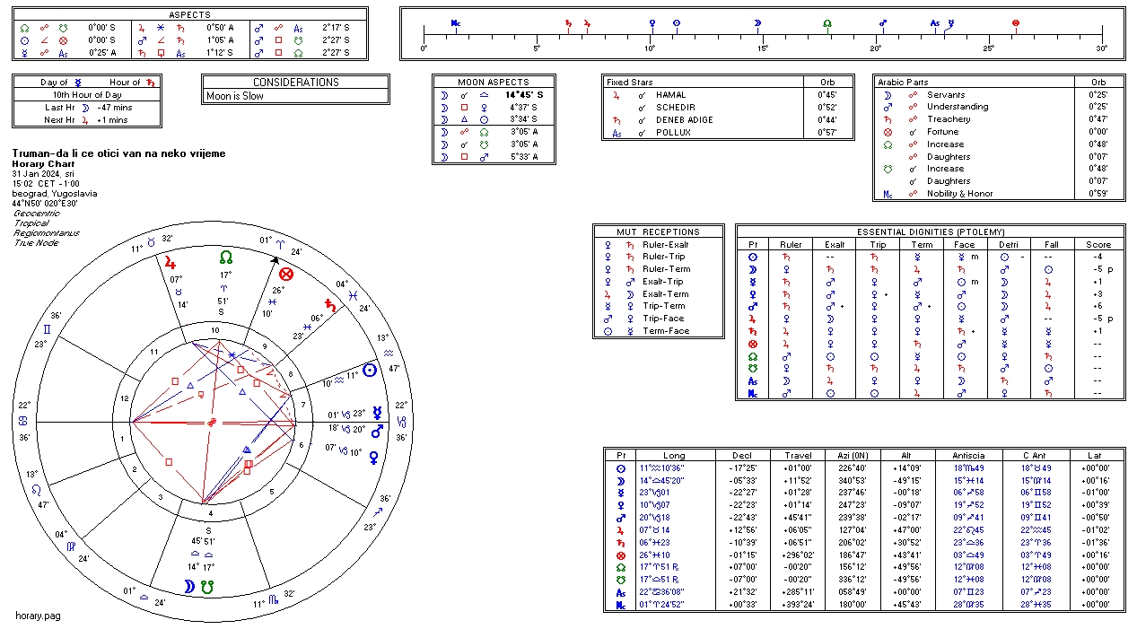Select the '10th Hour of Day' text
The image size is (1137, 629).
pyautogui.click(x=87, y=94)
